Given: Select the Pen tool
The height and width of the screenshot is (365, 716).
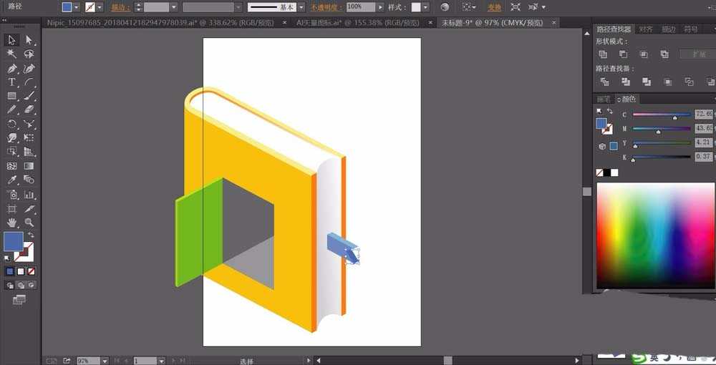Looking at the screenshot, I should 12,69.
